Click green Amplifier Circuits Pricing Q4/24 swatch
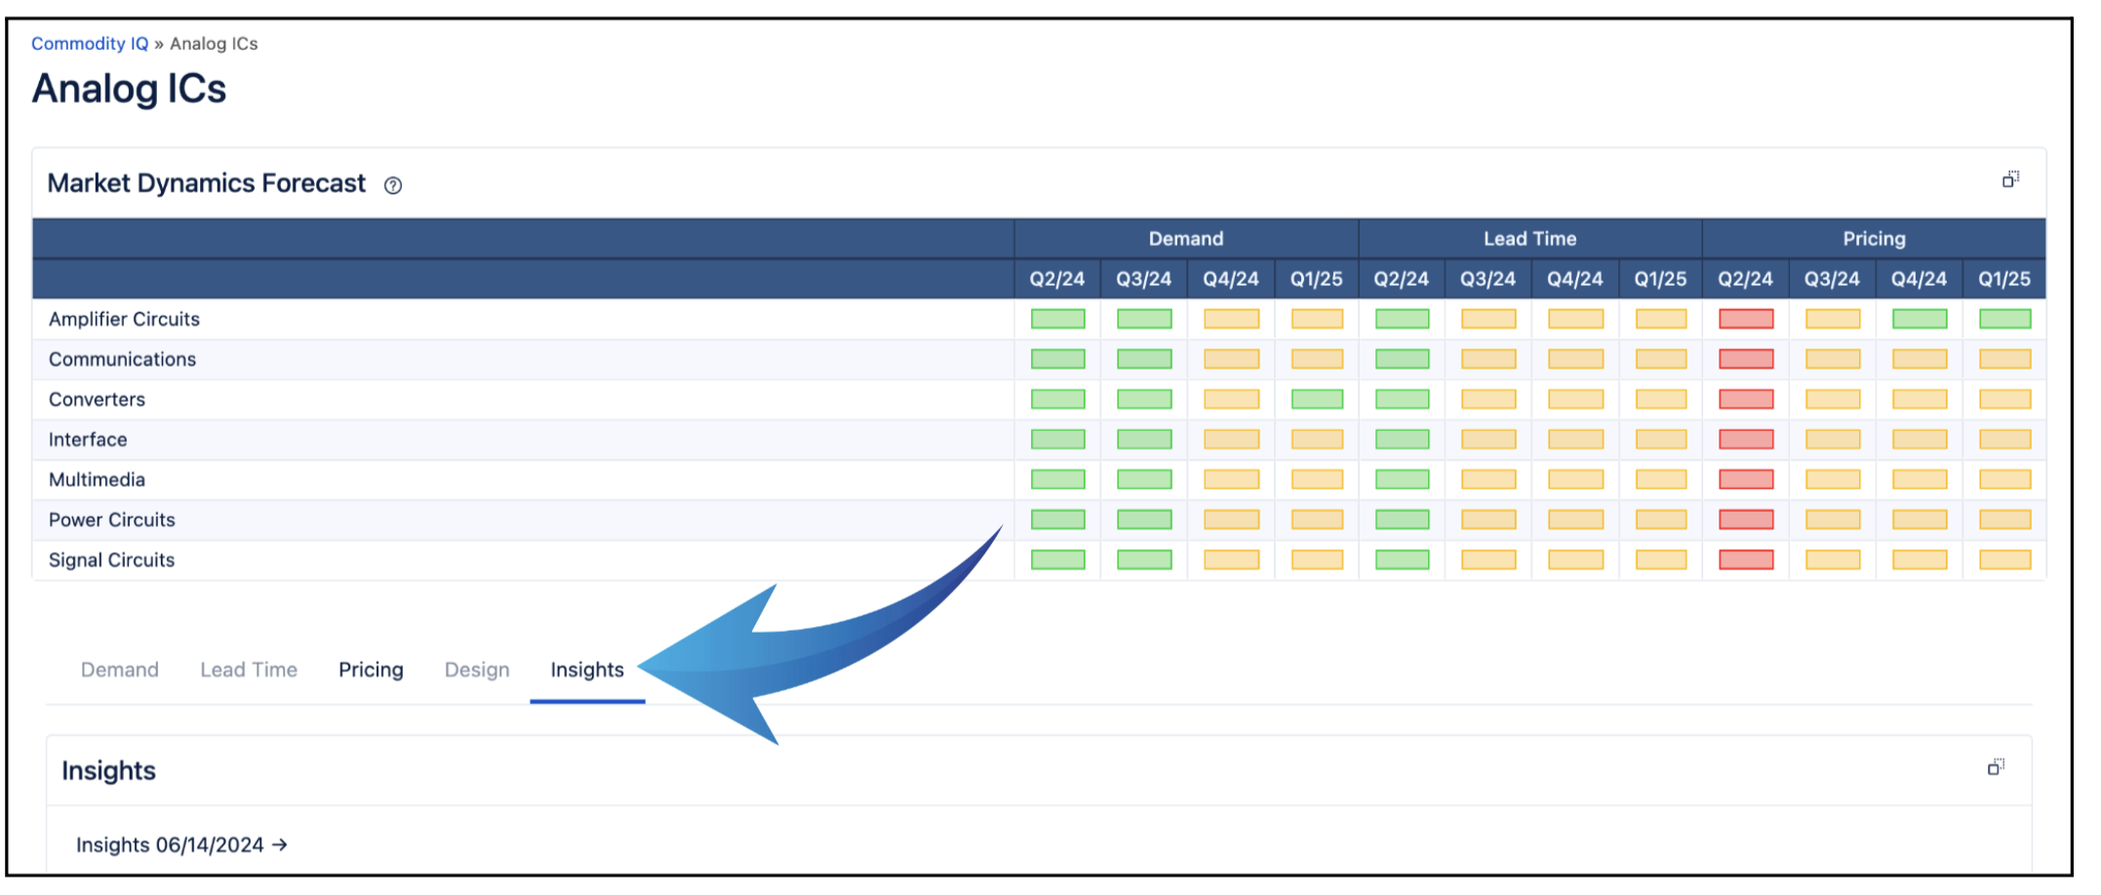 click(x=1919, y=319)
